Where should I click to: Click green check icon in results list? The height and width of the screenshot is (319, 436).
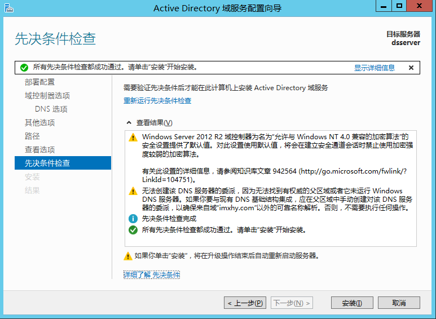(133, 230)
